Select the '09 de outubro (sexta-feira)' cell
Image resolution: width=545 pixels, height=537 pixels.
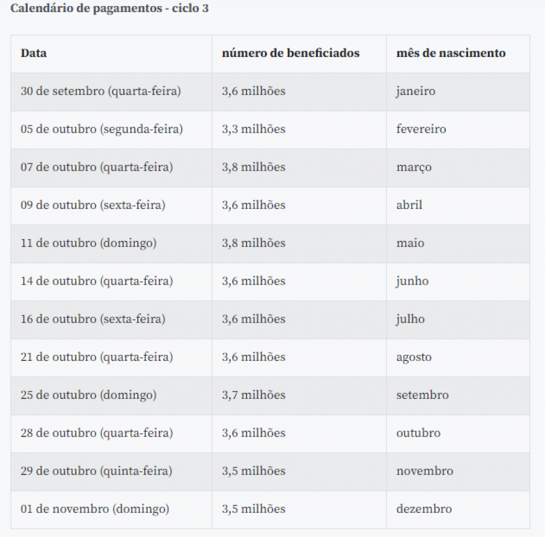111,206
